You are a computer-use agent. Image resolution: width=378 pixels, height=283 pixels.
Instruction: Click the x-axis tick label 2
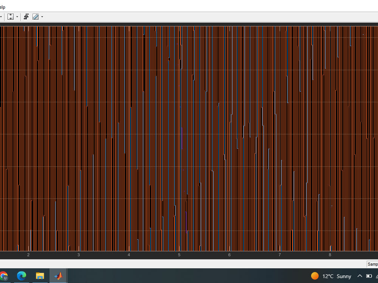click(x=28, y=255)
